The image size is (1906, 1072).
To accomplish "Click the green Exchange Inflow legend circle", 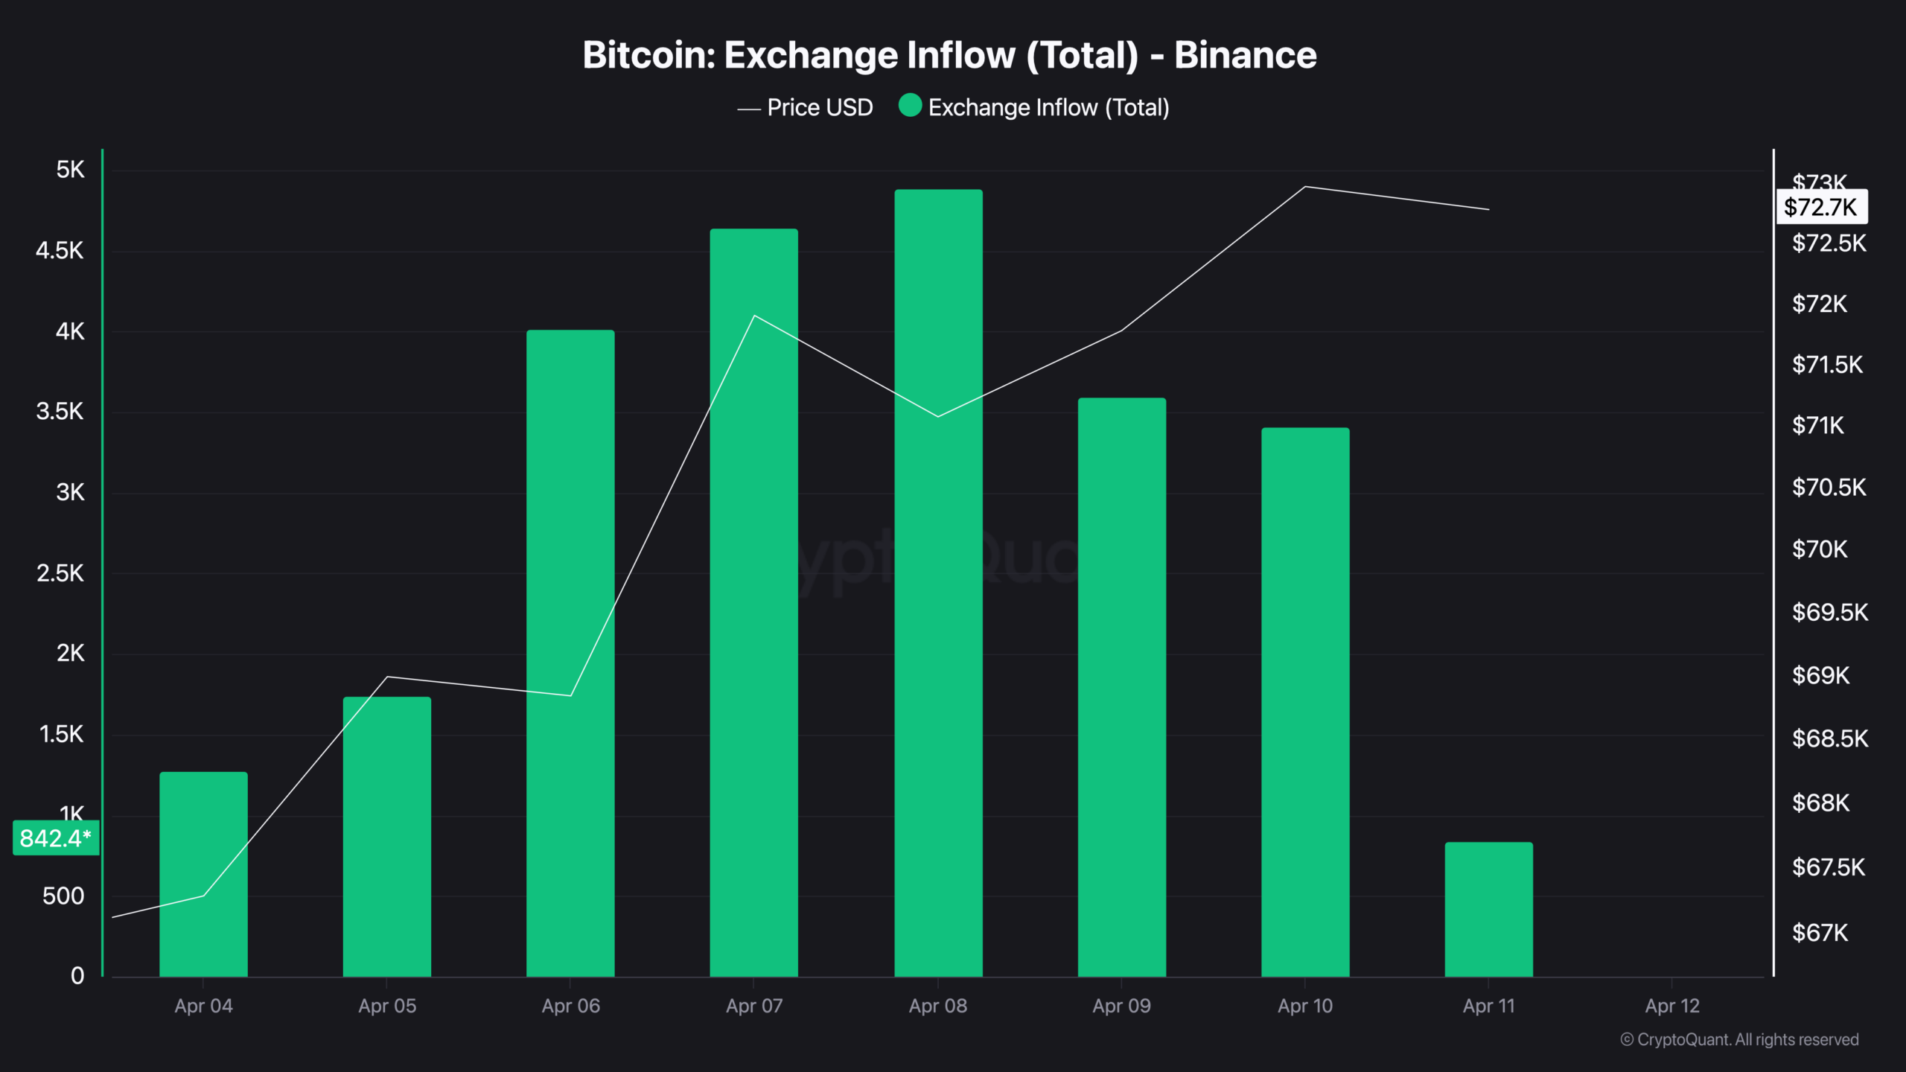I will (910, 106).
